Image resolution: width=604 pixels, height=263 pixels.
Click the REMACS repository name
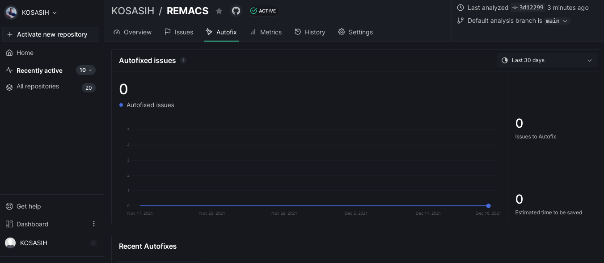(188, 11)
